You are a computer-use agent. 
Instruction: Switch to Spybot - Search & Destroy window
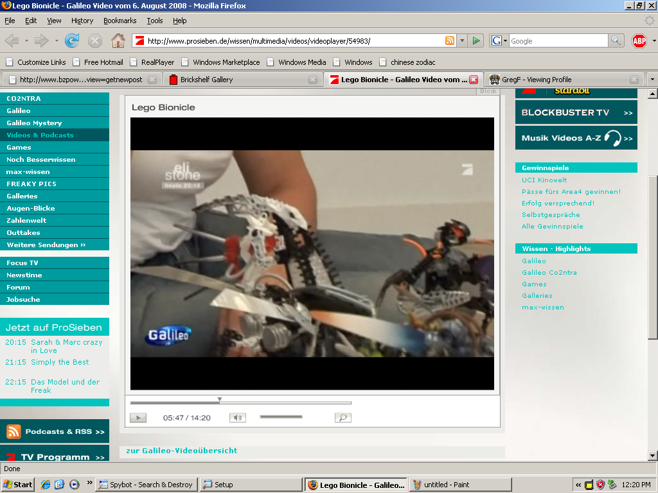tap(147, 485)
